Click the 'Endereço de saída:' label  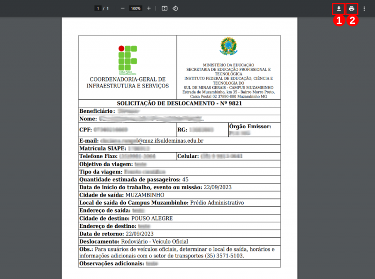(105, 210)
